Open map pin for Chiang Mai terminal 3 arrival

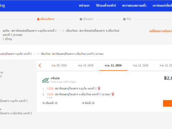[113, 94]
